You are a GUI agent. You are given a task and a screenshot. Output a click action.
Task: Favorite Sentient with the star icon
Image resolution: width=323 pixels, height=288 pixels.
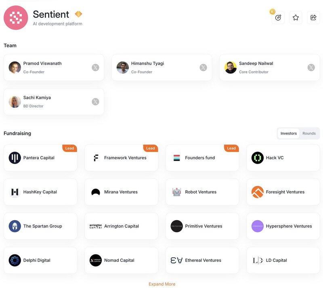(x=296, y=17)
